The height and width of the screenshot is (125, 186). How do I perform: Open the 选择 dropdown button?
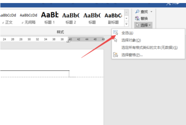click(143, 25)
